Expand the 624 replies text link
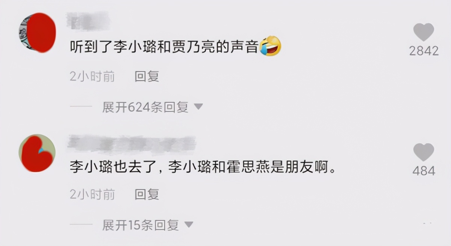Image resolution: width=451 pixels, height=246 pixels. tap(145, 107)
